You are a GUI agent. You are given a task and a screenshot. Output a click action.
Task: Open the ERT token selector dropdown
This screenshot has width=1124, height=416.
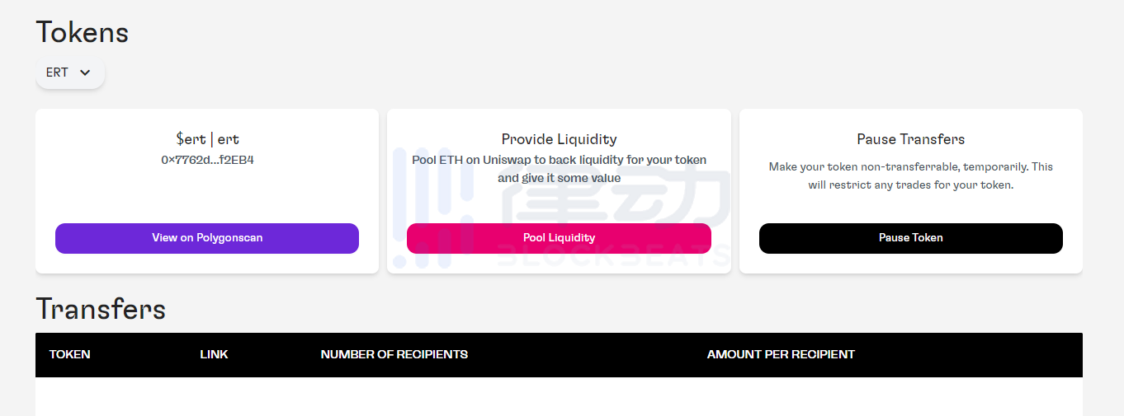pyautogui.click(x=69, y=72)
